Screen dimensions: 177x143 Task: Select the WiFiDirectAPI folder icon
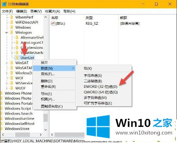coord(12,22)
